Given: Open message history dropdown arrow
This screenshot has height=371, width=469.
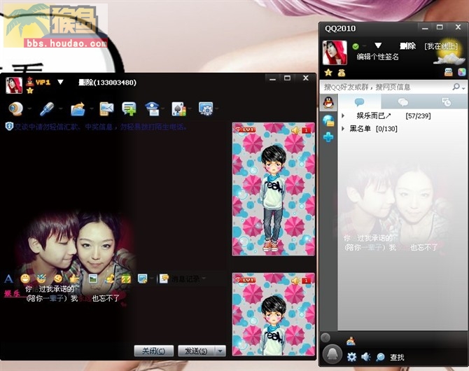Looking at the screenshot, I should coord(204,279).
